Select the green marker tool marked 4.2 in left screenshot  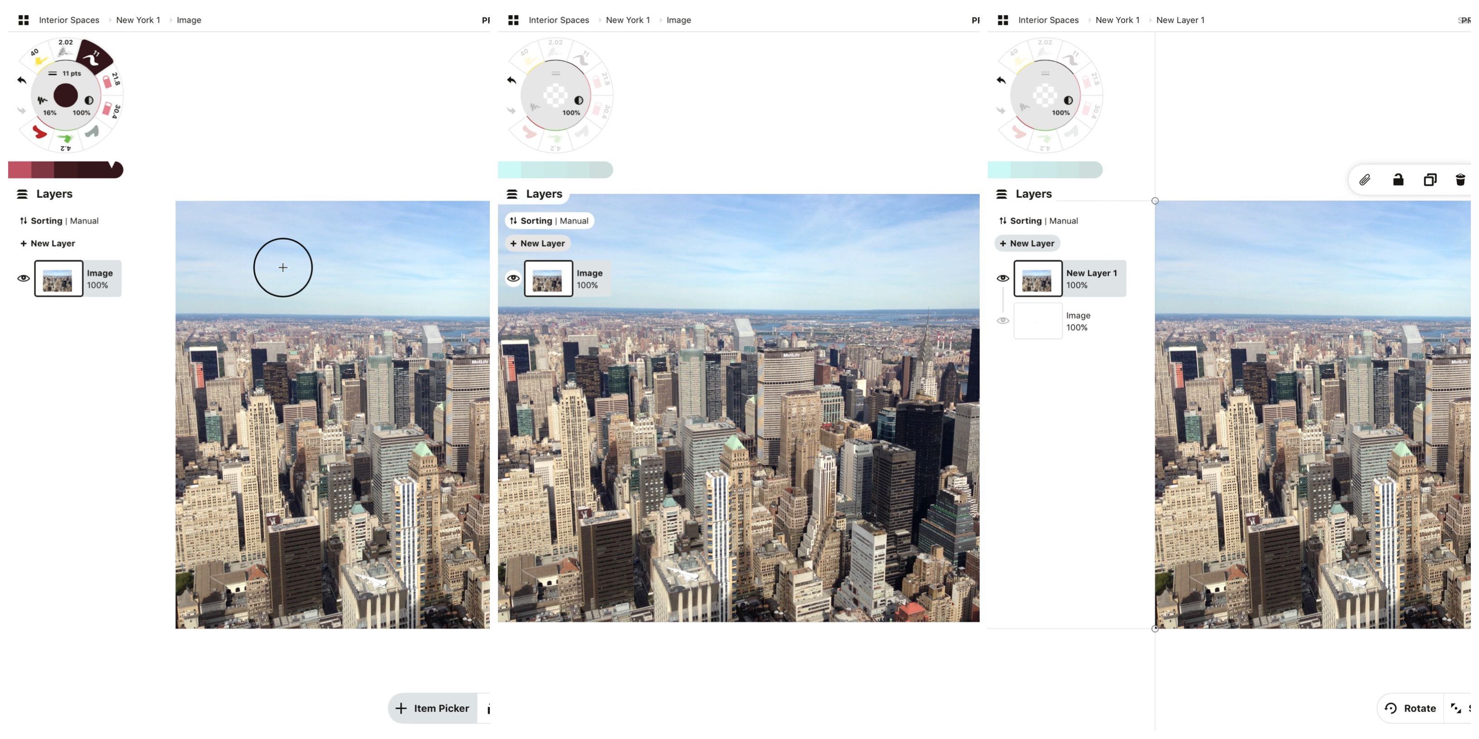[65, 141]
